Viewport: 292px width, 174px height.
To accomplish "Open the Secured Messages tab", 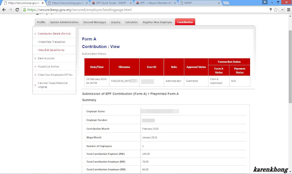I will (94, 22).
